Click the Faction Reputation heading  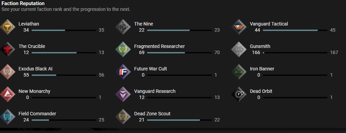coord(23,3)
